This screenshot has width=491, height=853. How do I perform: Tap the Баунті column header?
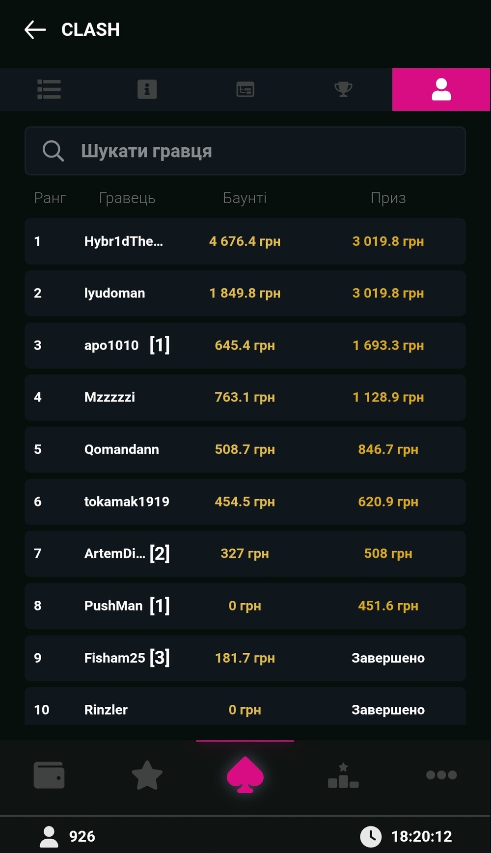[x=245, y=198]
